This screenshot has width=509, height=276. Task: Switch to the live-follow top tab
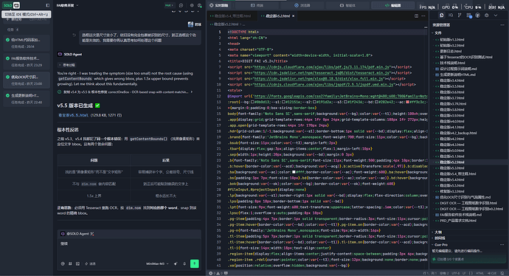pyautogui.click(x=219, y=5)
